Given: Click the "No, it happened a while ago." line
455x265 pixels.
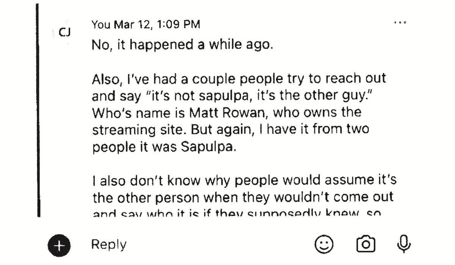Looking at the screenshot, I should tap(182, 45).
